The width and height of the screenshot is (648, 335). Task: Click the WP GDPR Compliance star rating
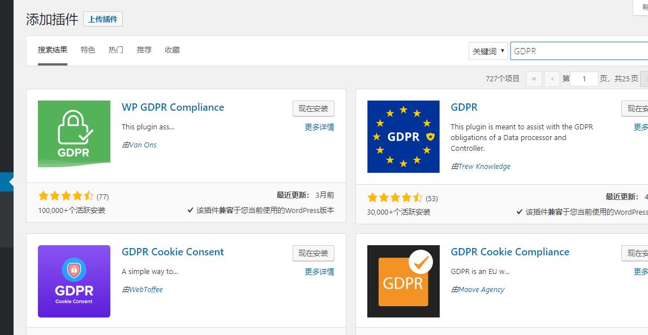(66, 196)
